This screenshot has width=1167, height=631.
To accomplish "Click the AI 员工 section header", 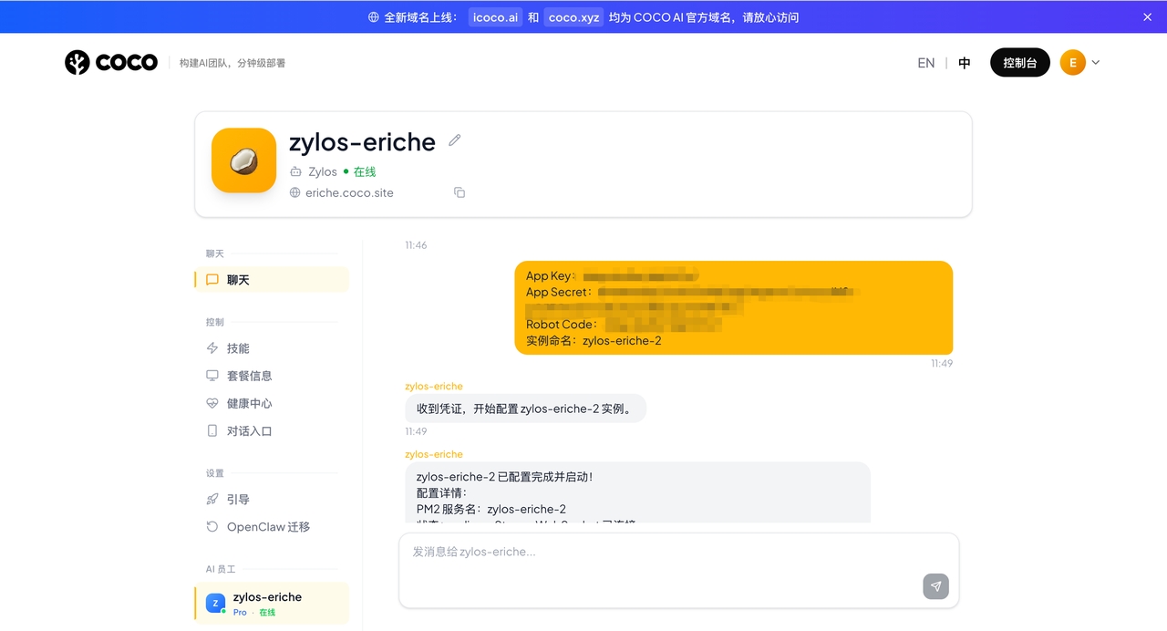I will click(x=221, y=569).
